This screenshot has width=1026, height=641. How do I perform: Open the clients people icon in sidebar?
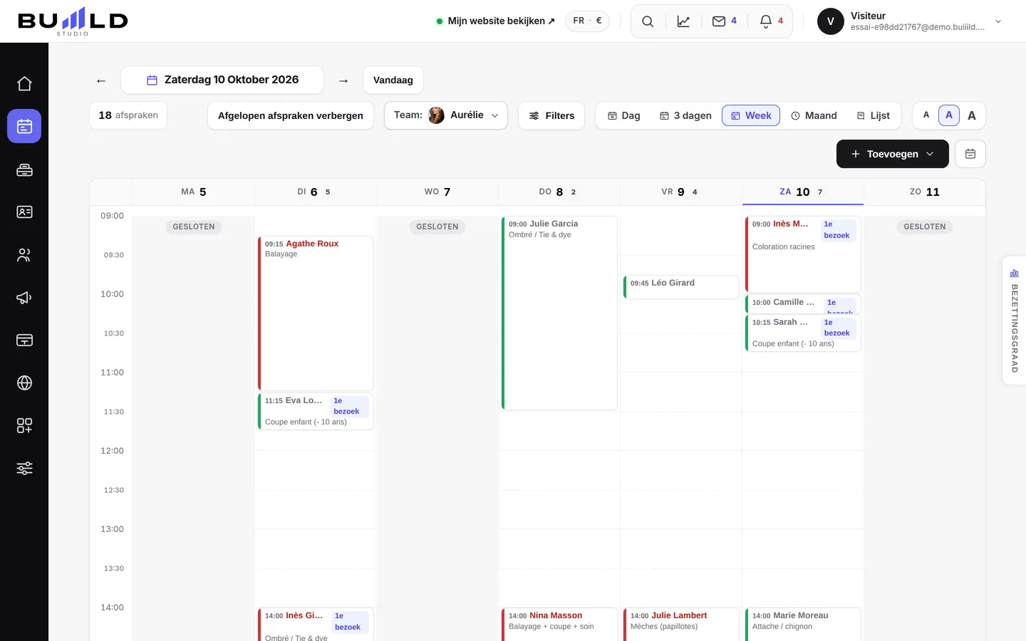[x=24, y=255]
